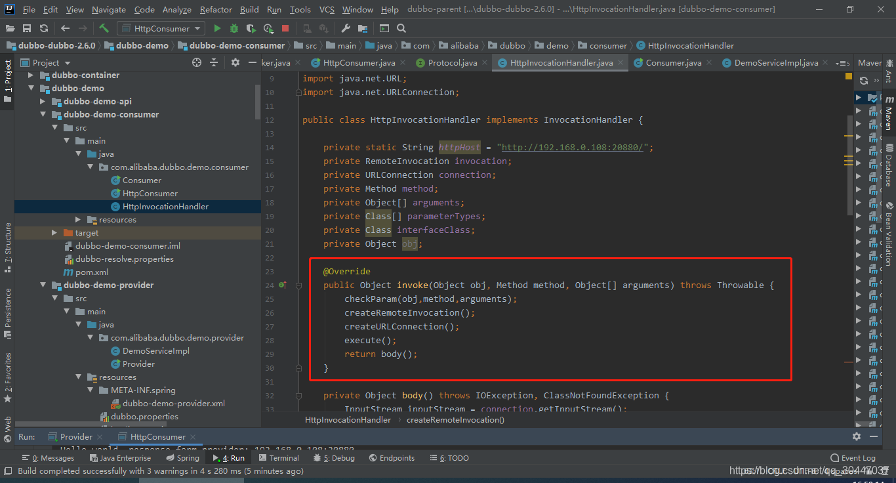This screenshot has height=483, width=896.
Task: Click the override gutter icon on line 24
Action: tap(283, 285)
